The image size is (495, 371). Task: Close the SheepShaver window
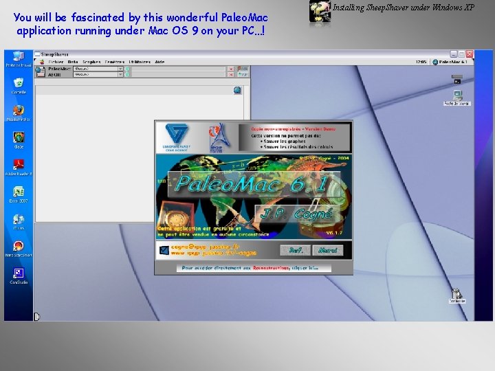470,54
